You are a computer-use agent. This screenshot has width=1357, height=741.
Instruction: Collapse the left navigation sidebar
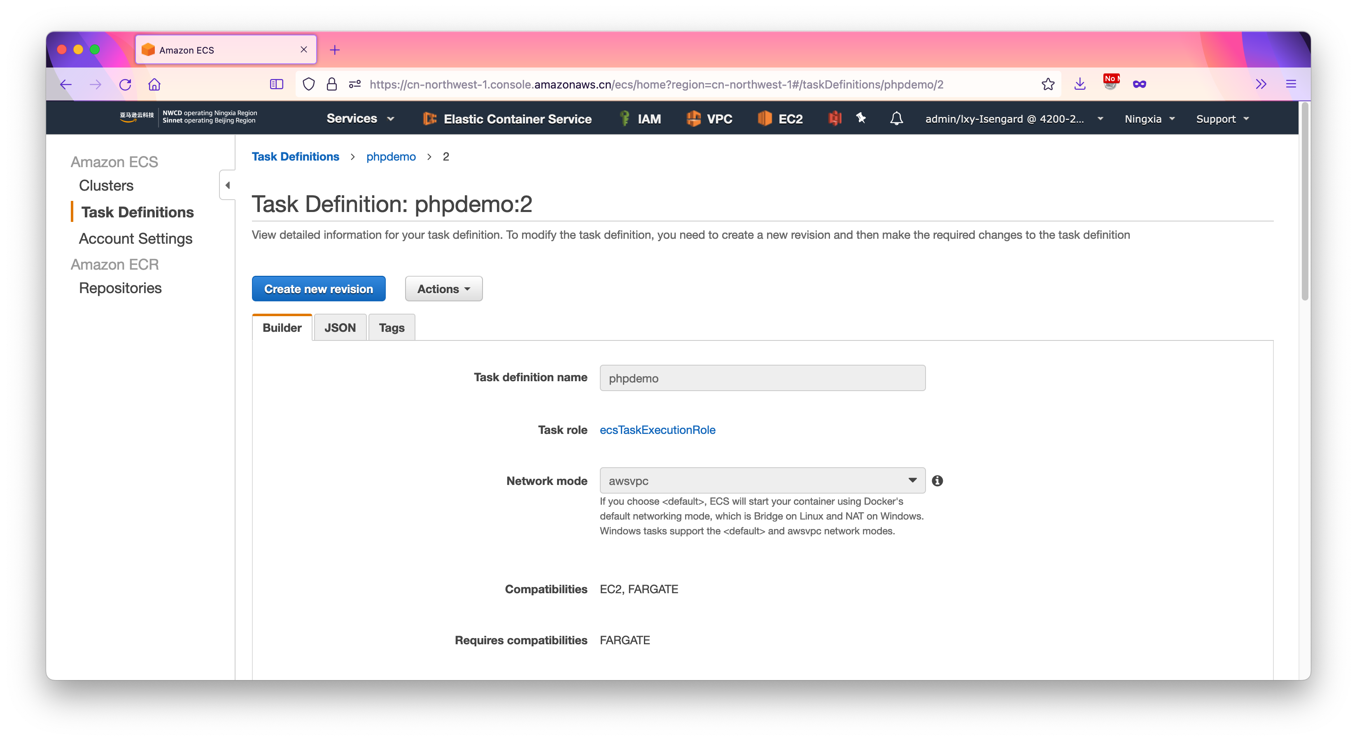228,185
